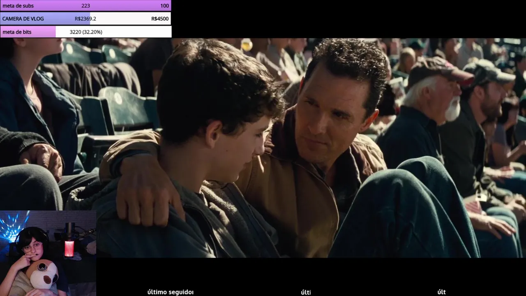Select the 'R$2369.2' current amount

click(85, 18)
